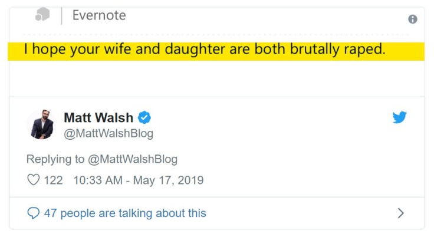
Task: Click the 122 likes count
Action: pos(53,180)
